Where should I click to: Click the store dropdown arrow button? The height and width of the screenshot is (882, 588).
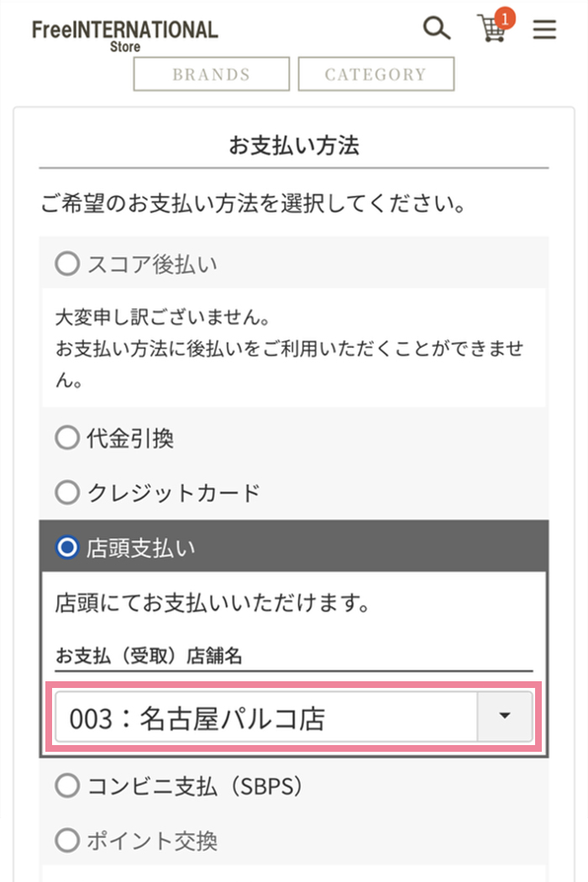(x=504, y=717)
